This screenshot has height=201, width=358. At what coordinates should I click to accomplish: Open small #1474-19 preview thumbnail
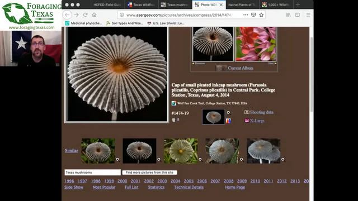[213, 117]
